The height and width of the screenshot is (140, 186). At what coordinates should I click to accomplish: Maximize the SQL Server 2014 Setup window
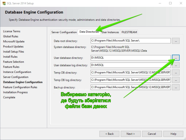pyautogui.click(x=170, y=3)
